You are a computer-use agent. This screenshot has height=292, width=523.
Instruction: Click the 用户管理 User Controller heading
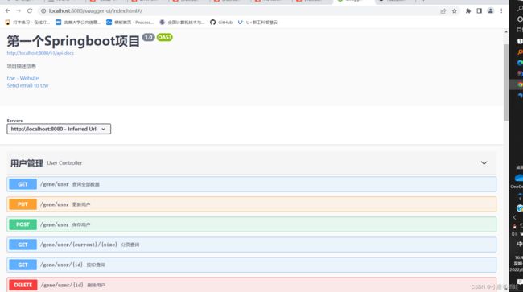click(46, 163)
